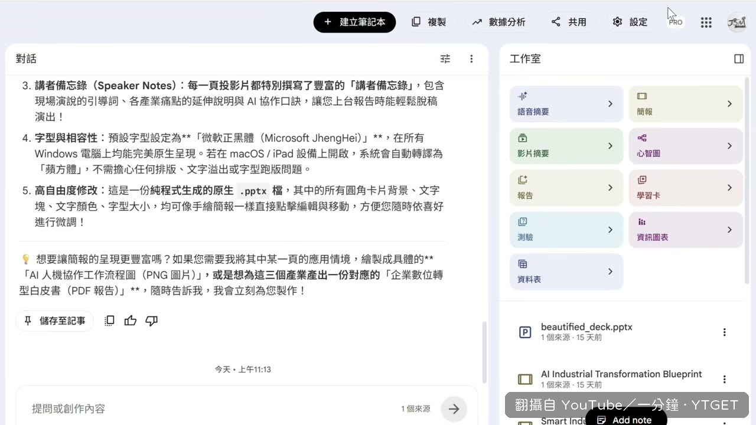Image resolution: width=756 pixels, height=425 pixels.
Task: Create a 簡報 slide deck
Action: point(686,104)
